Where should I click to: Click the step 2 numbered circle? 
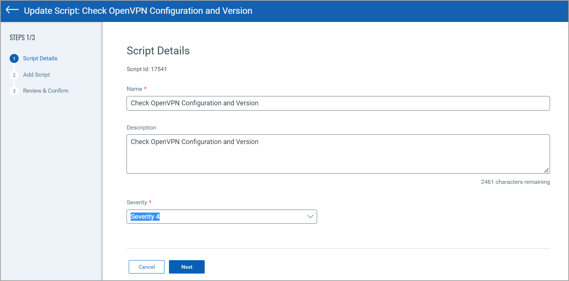(x=14, y=75)
